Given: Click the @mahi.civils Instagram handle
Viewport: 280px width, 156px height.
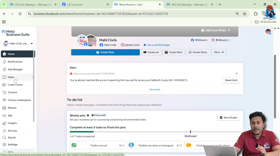Looking at the screenshot, I should (x=130, y=45).
